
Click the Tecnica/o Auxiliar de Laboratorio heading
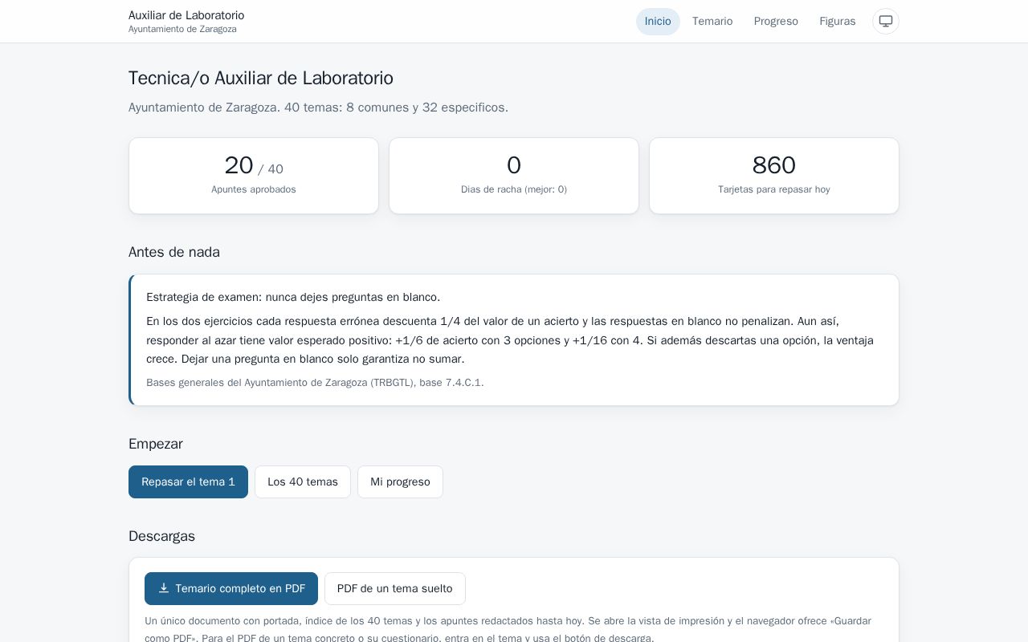click(261, 78)
